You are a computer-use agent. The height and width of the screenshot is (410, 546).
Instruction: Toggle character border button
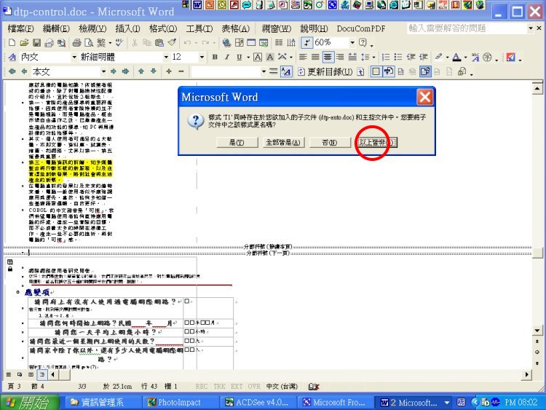click(x=258, y=57)
